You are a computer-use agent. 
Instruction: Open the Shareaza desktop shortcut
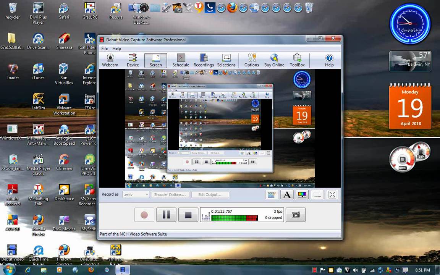point(64,41)
